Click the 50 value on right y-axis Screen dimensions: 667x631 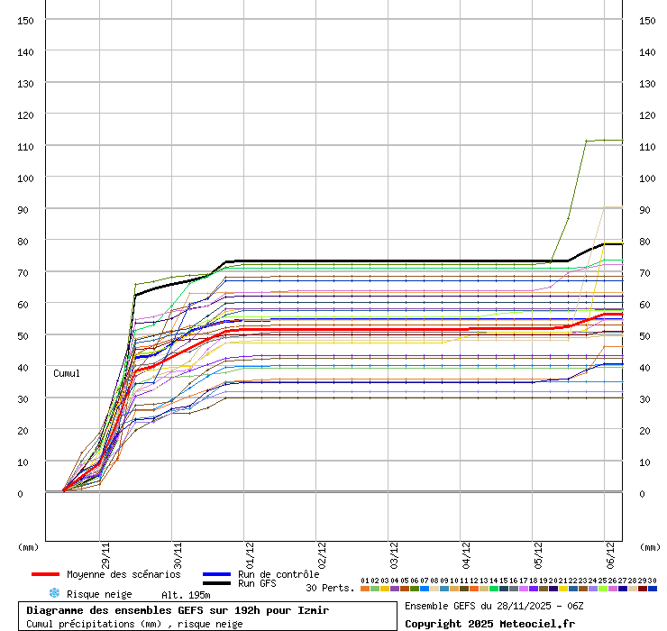[x=644, y=336]
